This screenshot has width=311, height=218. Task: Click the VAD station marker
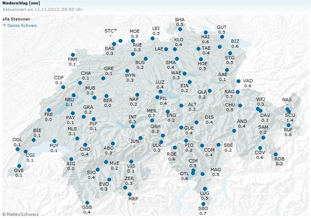tap(239, 81)
